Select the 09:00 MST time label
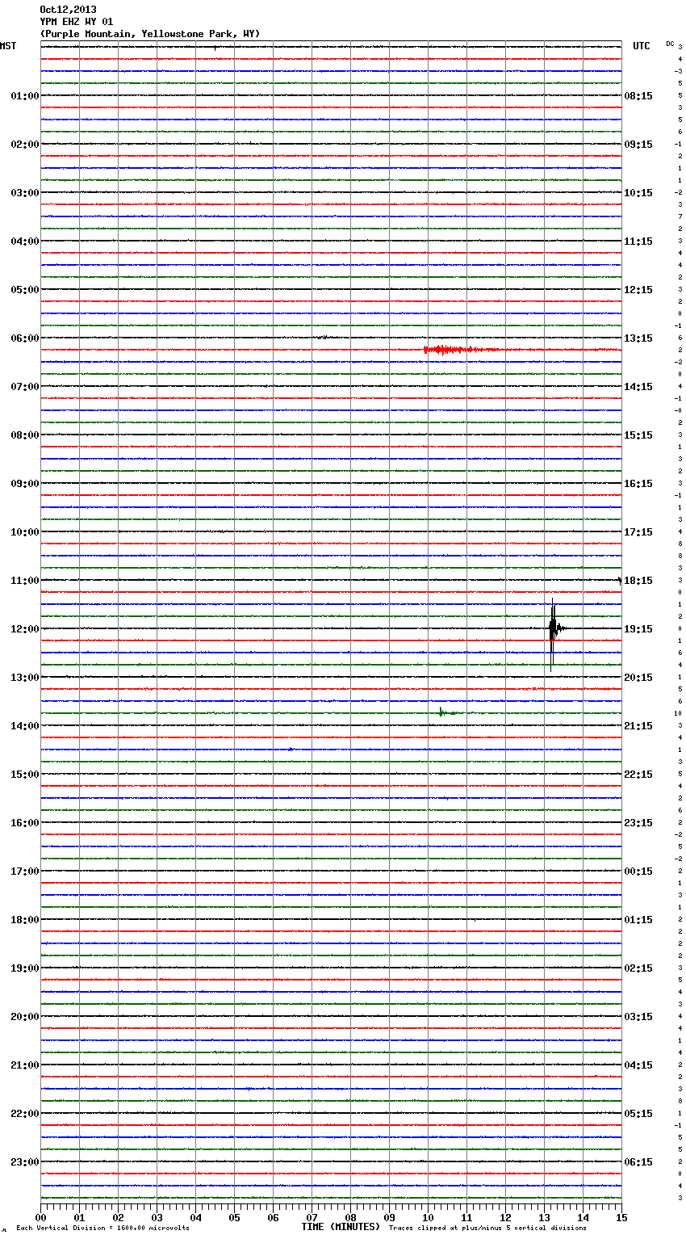Image resolution: width=686 pixels, height=1239 pixels. [25, 484]
